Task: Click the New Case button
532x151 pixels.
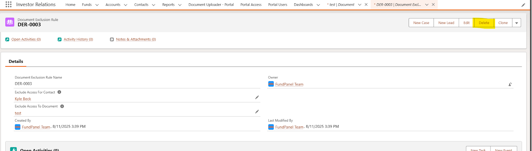Action: pyautogui.click(x=421, y=23)
